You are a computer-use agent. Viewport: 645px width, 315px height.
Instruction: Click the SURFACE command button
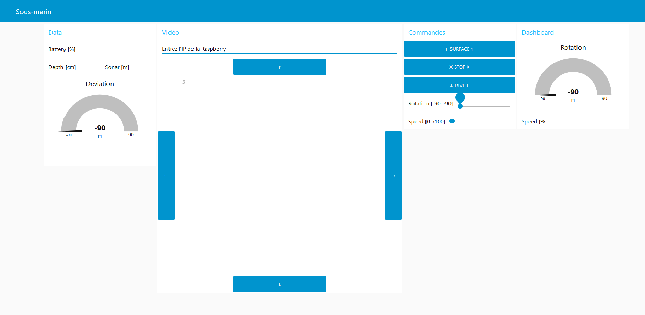(460, 49)
